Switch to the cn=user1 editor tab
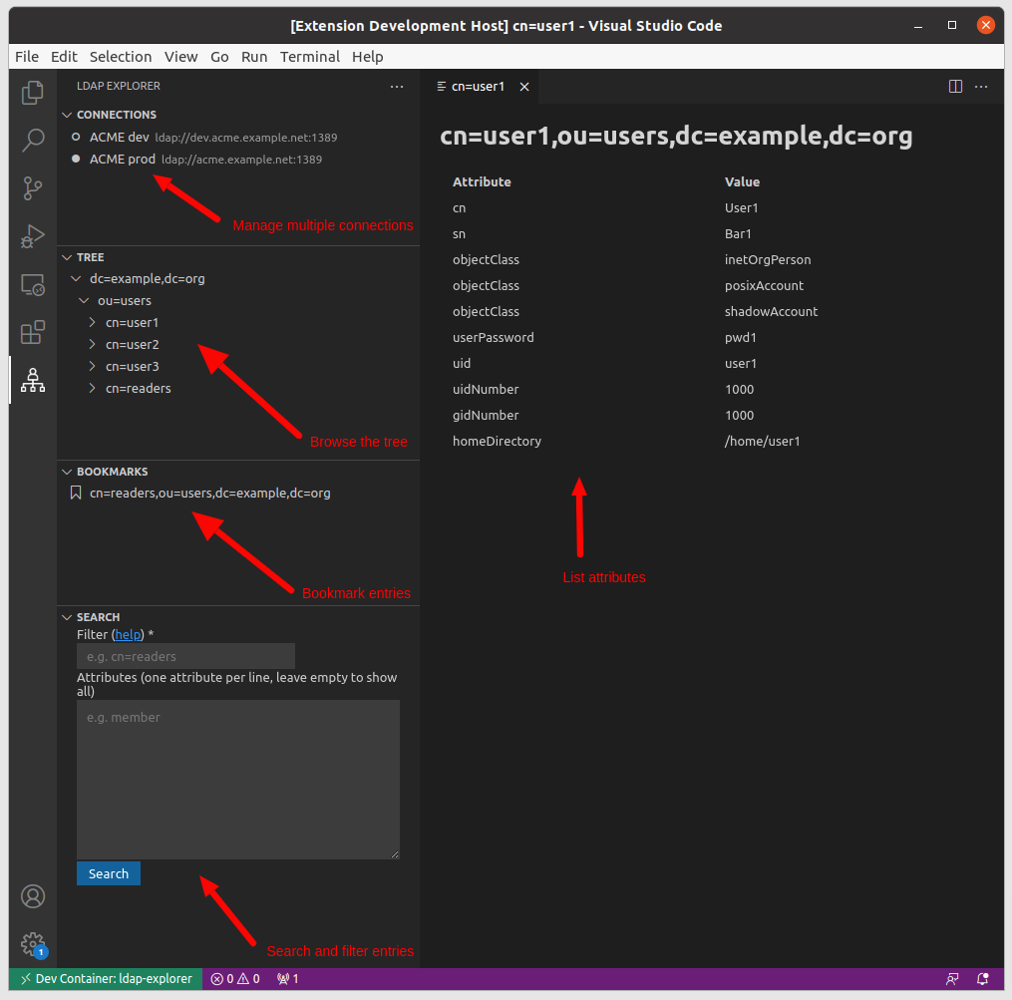Viewport: 1012px width, 1000px height. coord(478,87)
